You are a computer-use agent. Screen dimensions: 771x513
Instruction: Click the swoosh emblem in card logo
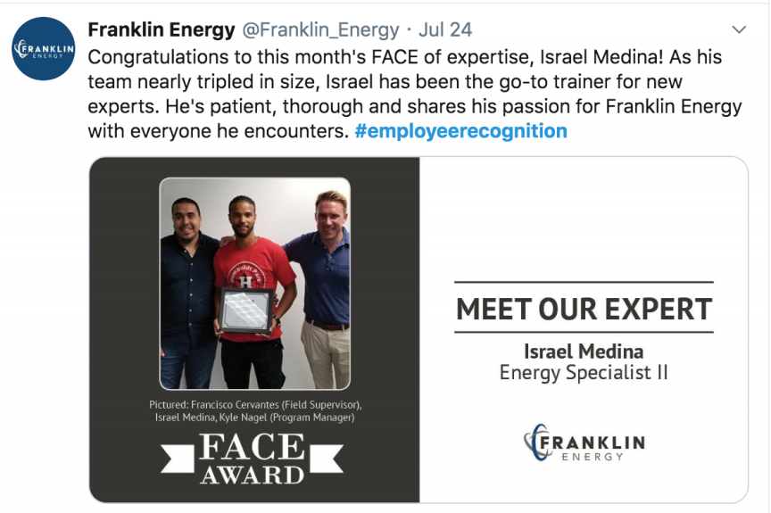535,443
